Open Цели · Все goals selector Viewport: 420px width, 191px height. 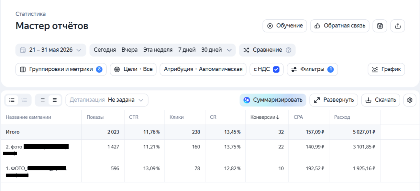pos(133,69)
